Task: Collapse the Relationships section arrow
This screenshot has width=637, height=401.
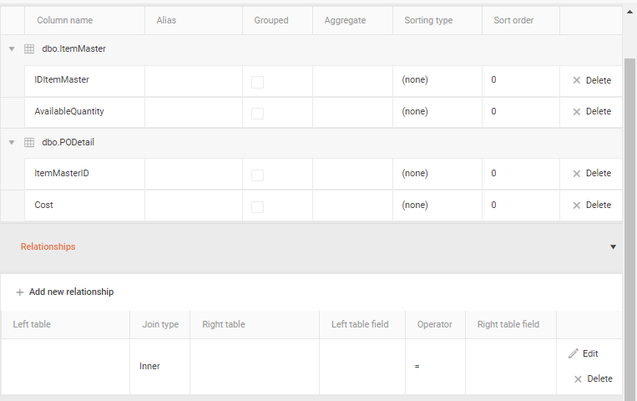Action: point(613,247)
